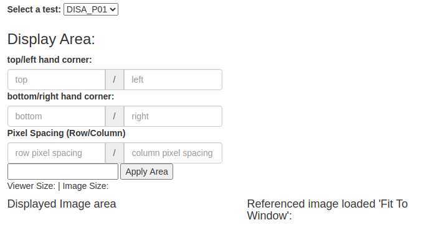The width and height of the screenshot is (441, 248).
Task: Click the slash between row and column spacing
Action: point(115,153)
